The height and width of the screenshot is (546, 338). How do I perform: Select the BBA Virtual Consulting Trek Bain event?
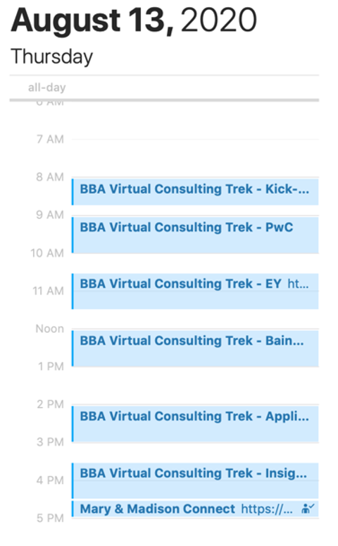195,348
